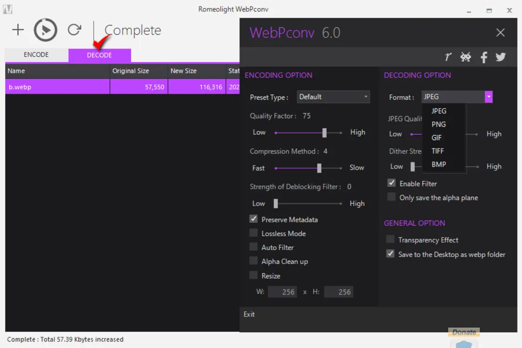Click the Exit button

tap(249, 315)
